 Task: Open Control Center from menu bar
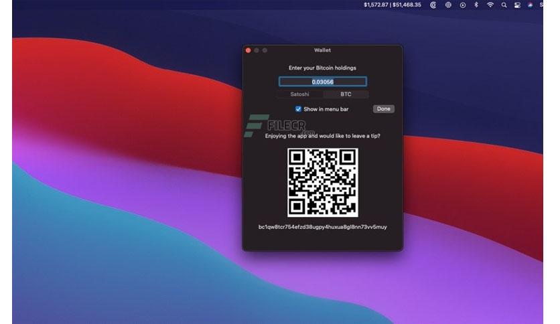point(517,5)
